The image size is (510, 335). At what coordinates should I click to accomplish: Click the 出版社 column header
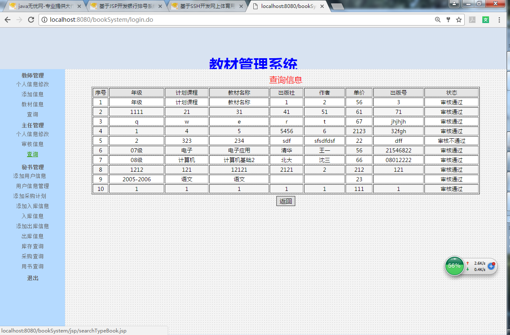coord(286,93)
